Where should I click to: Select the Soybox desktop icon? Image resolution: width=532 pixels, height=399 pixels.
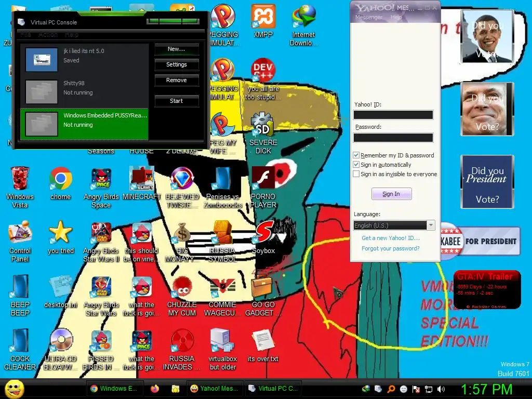click(263, 237)
